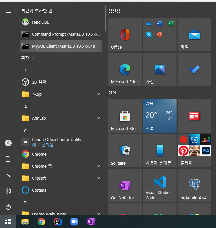Open Chrome from the taskbar
216x228 pixels.
(x=41, y=222)
